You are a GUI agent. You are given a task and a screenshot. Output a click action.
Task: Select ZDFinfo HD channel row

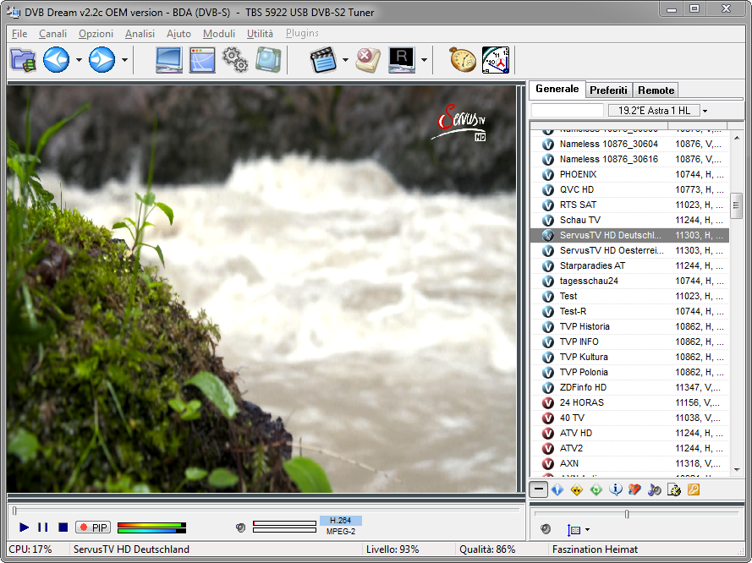[629, 388]
